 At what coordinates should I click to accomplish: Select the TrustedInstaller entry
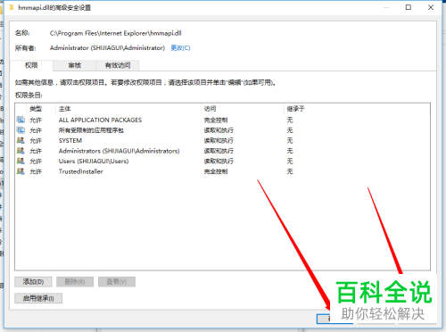coord(222,171)
